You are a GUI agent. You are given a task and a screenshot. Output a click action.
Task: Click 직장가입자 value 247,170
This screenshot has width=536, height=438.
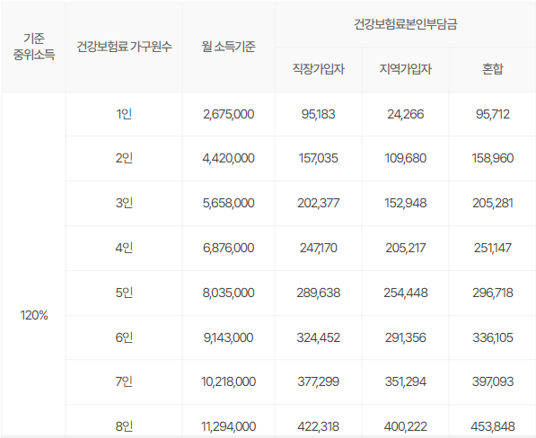(x=318, y=248)
